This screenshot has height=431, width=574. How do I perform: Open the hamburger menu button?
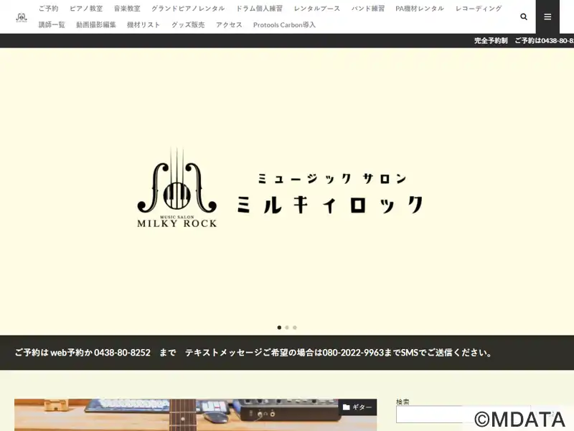pyautogui.click(x=547, y=17)
